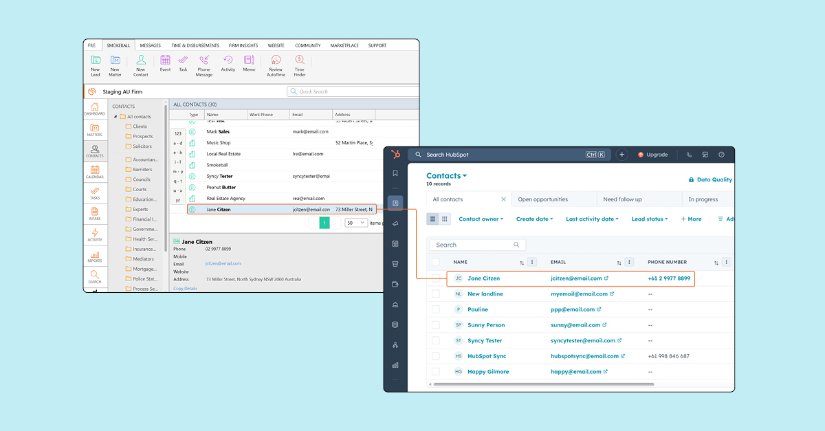Screen dimensions: 825x431
Task: Check the Sunny Person row checkbox
Action: point(436,325)
